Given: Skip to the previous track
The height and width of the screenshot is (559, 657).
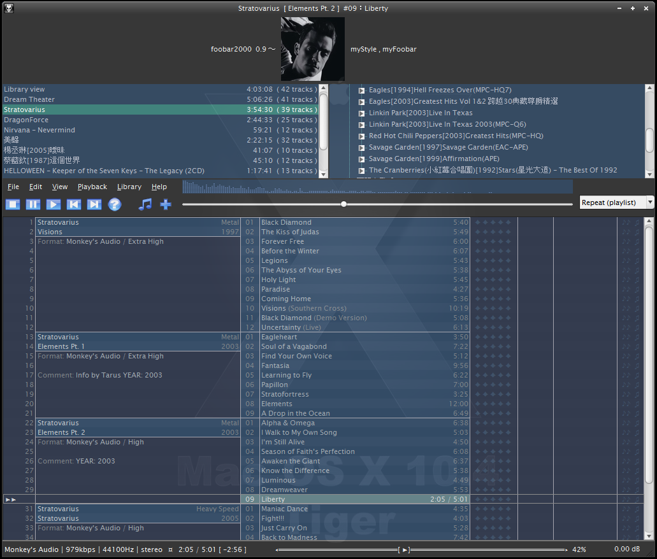Looking at the screenshot, I should [x=74, y=204].
